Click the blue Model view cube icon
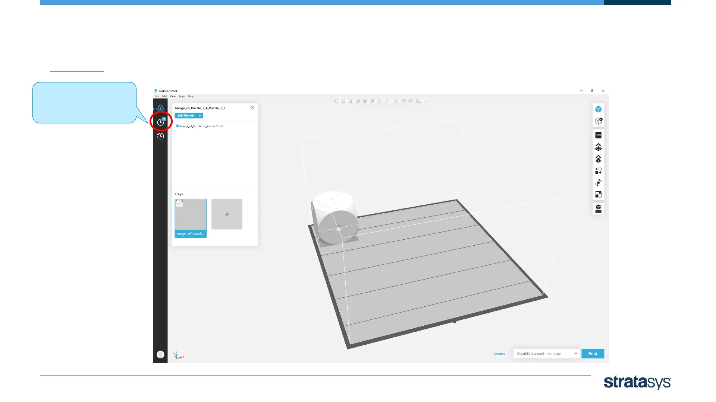This screenshot has height=402, width=716. [598, 109]
